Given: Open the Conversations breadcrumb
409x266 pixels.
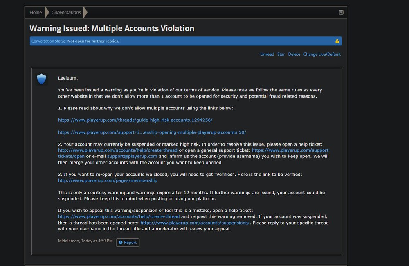Looking at the screenshot, I should click(66, 12).
